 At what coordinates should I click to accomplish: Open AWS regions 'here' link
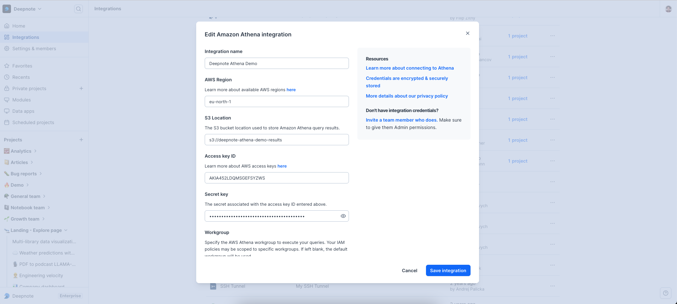coord(291,90)
